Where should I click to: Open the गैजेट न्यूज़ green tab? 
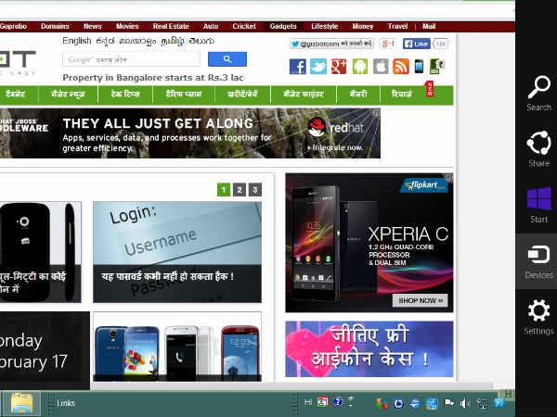click(68, 95)
